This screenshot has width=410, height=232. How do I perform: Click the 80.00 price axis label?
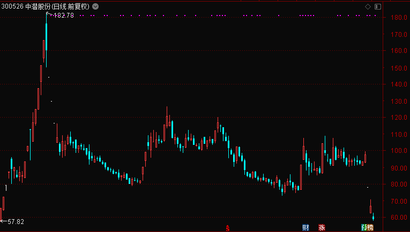[x=397, y=185]
